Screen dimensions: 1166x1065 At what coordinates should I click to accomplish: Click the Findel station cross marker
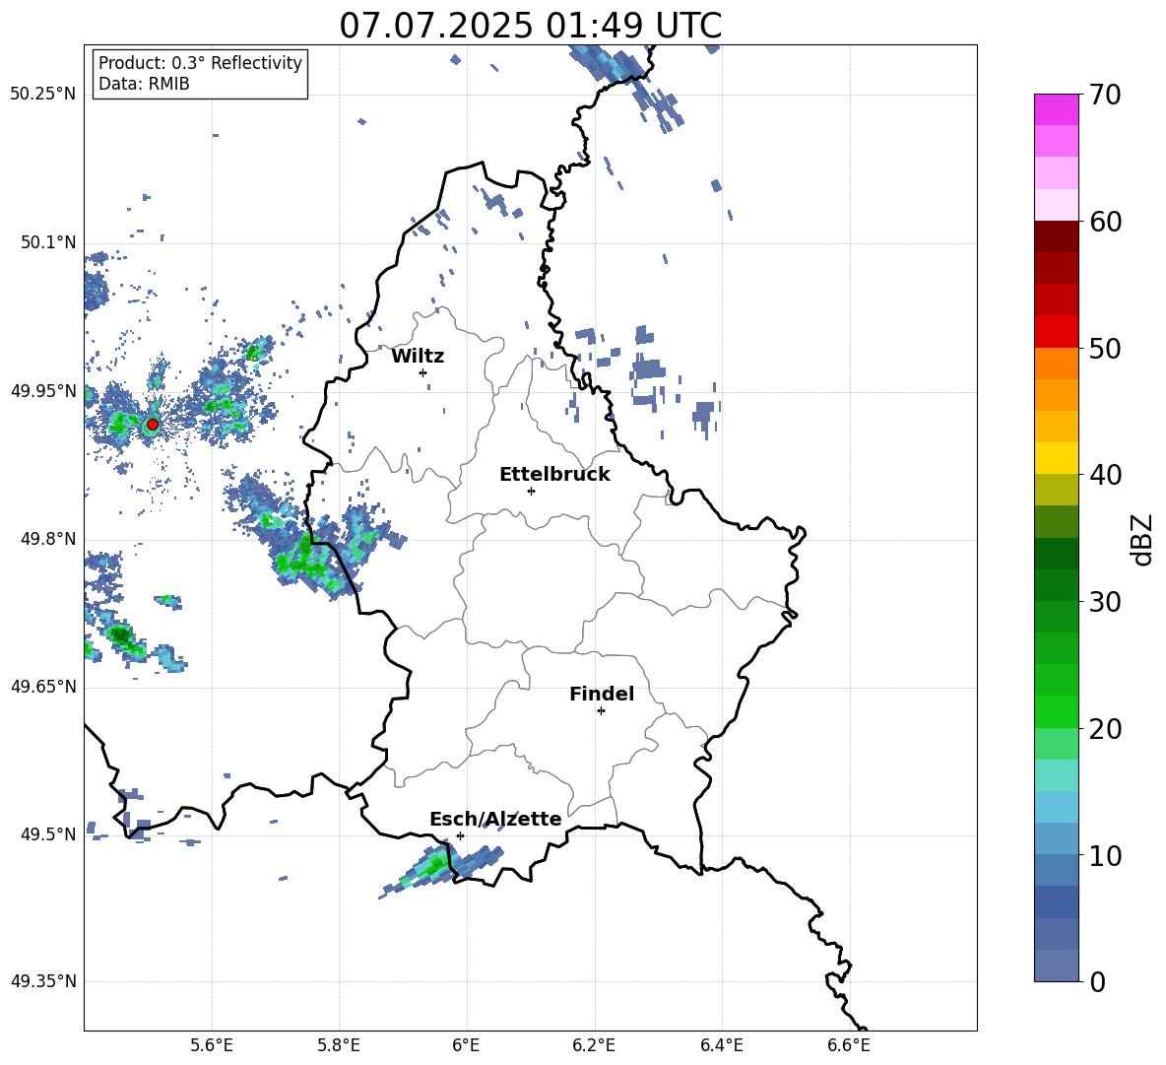click(x=601, y=710)
